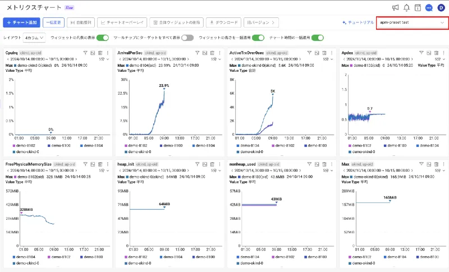
Task: Click the 165MiB max marker in Max chart
Action: [x=390, y=201]
